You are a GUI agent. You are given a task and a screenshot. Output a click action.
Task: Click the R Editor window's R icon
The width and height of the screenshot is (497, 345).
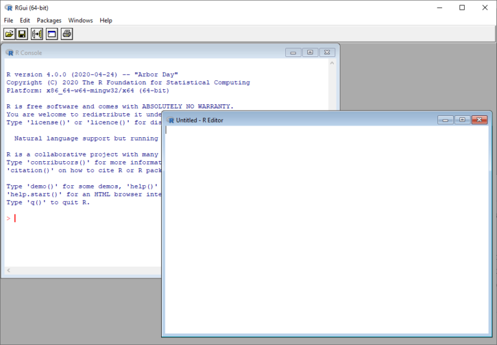click(171, 120)
